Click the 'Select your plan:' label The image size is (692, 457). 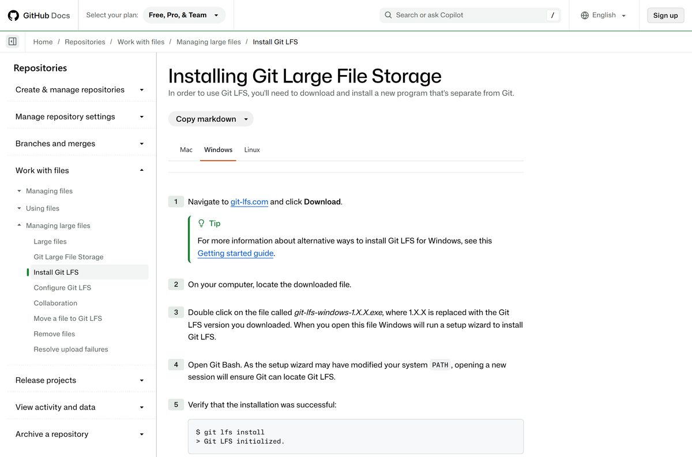coord(112,15)
